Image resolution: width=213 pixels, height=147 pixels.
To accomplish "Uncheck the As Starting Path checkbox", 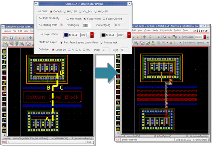I will (x=61, y=25).
